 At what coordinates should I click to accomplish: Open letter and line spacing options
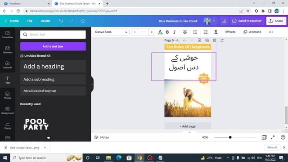pos(206,32)
